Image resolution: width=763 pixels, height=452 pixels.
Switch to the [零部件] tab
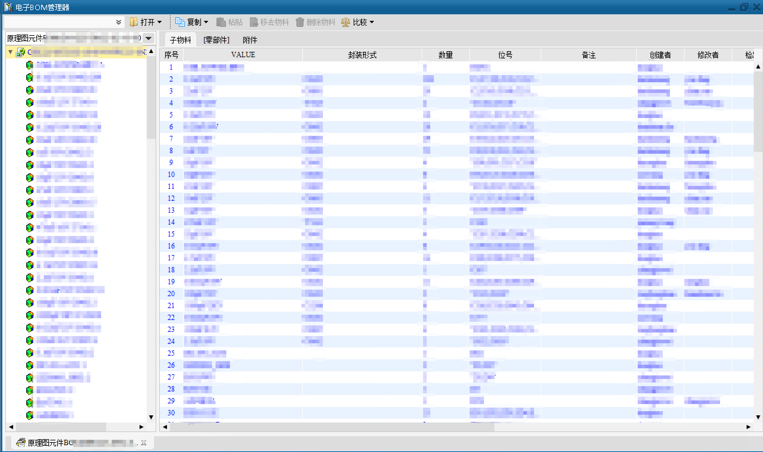[216, 40]
